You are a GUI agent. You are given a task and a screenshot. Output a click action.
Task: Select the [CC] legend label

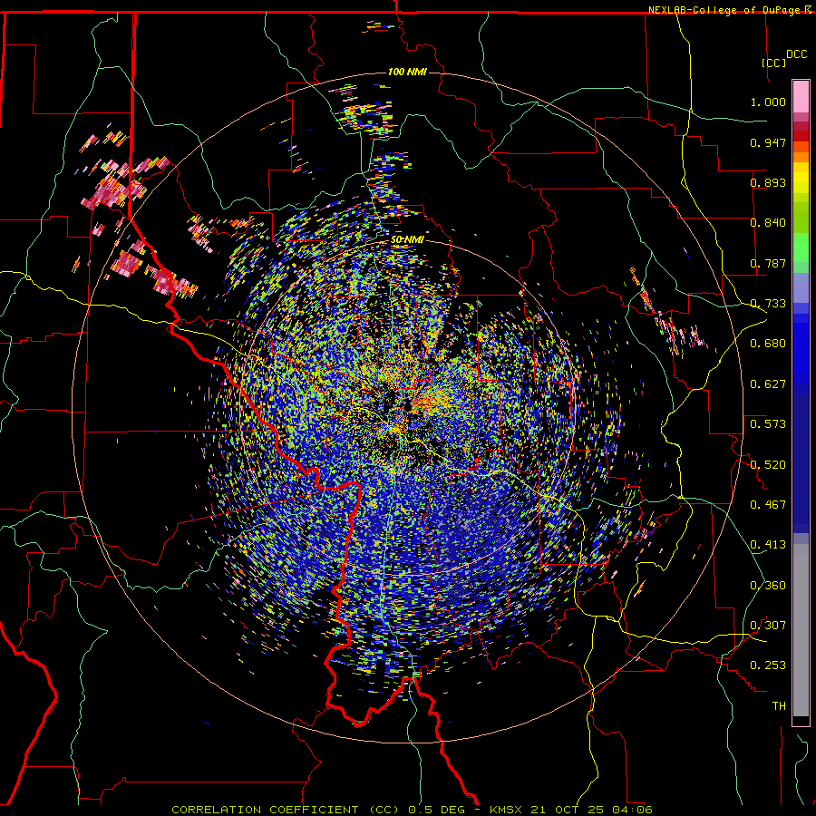(x=773, y=63)
